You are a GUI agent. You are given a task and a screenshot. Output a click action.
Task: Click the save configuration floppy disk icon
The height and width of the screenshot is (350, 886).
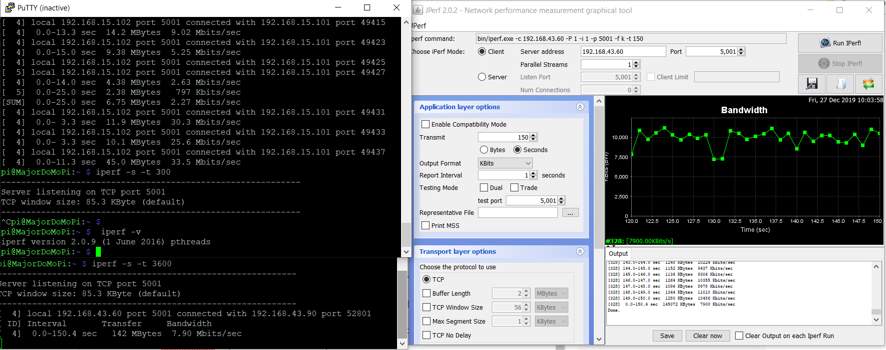point(812,84)
